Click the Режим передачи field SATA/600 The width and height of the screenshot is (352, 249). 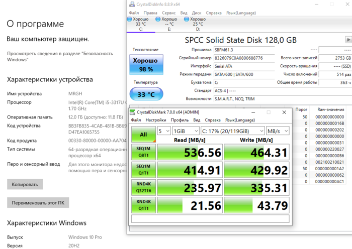pyautogui.click(x=244, y=74)
